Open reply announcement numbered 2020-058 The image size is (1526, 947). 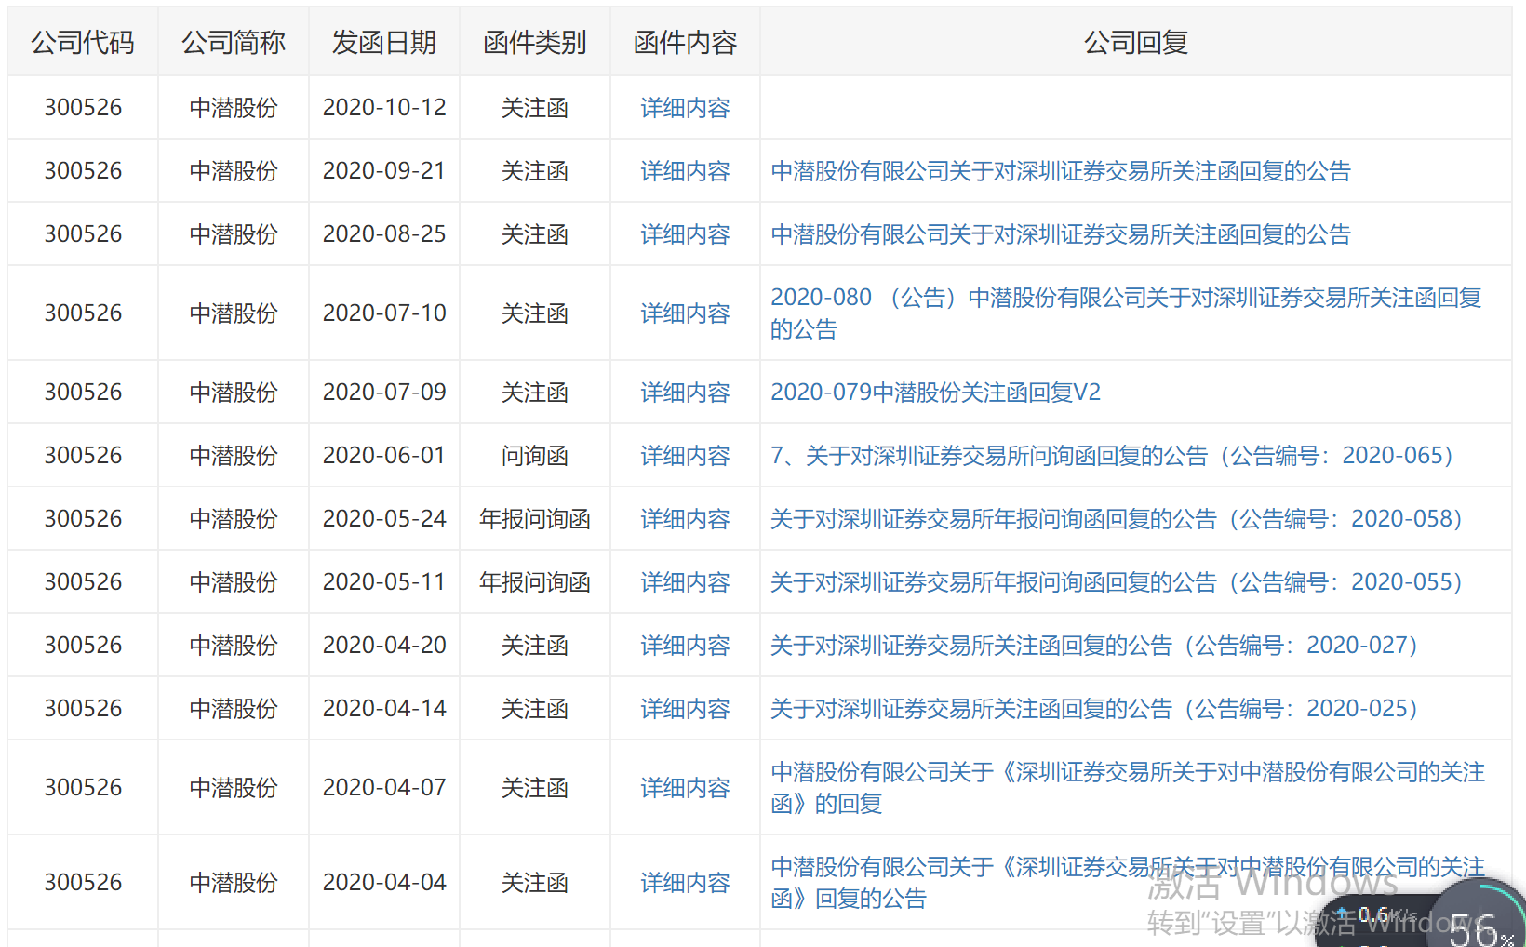pos(1117,519)
